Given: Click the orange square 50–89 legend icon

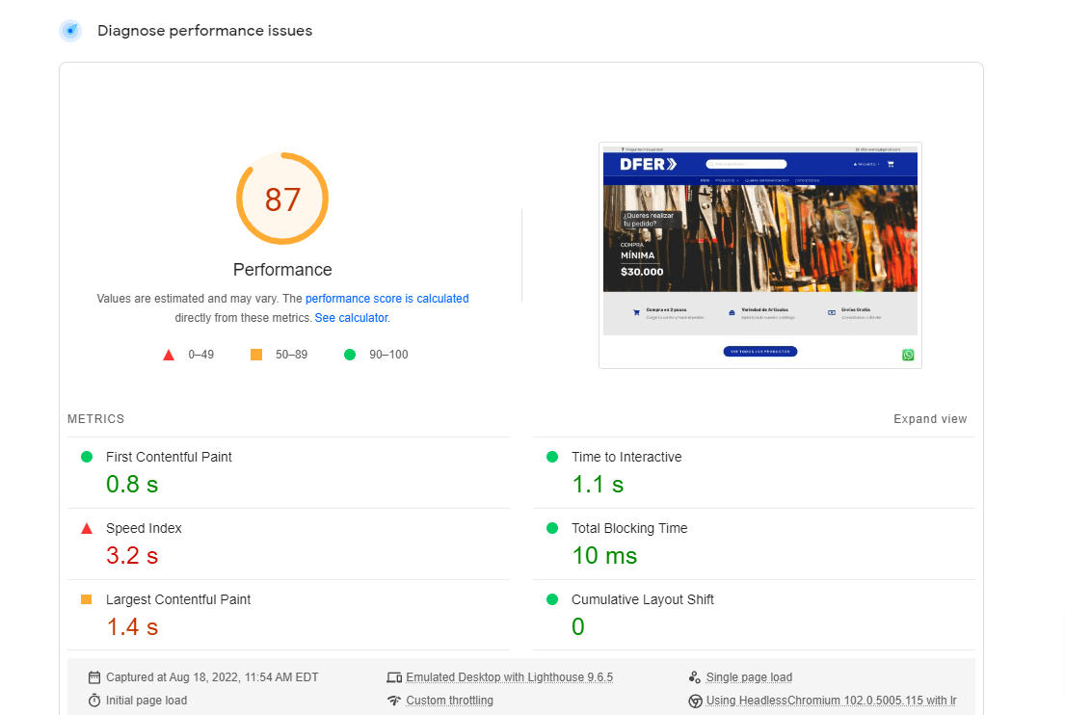Looking at the screenshot, I should (256, 355).
